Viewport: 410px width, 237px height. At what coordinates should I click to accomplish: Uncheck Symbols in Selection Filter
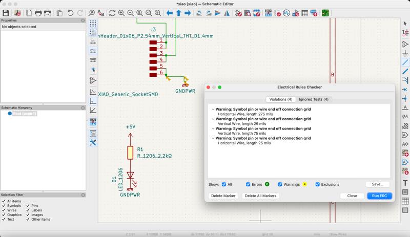pos(4,206)
